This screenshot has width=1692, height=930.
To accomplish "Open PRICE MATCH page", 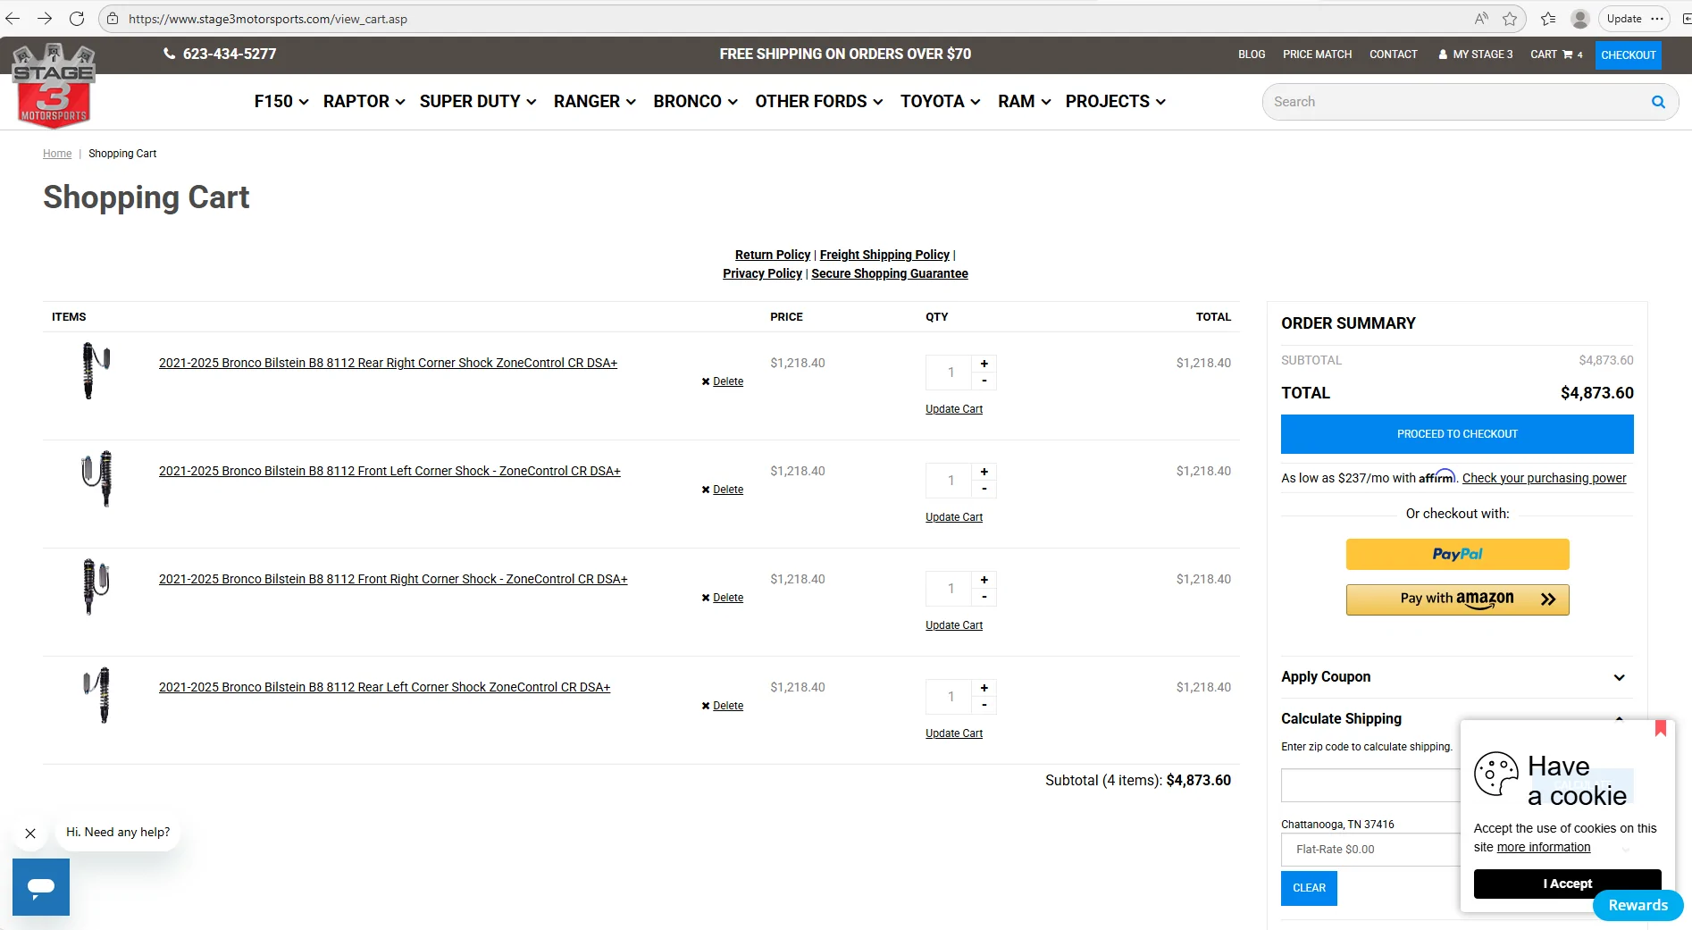I will click(1317, 54).
